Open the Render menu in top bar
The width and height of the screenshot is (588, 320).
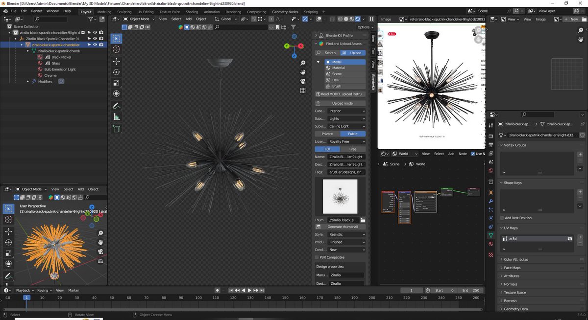36,11
